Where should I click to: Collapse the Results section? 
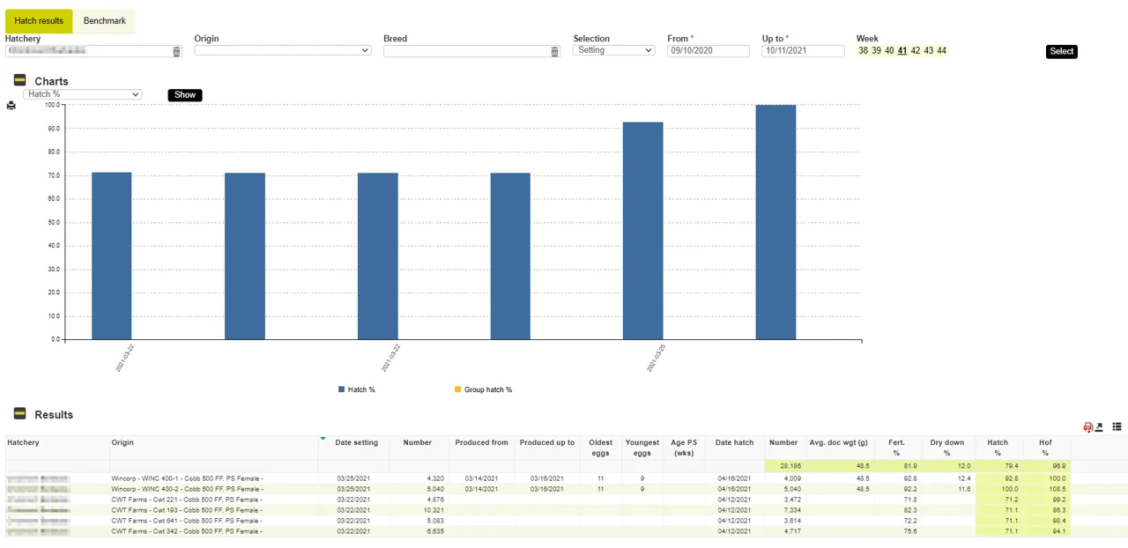tap(19, 414)
